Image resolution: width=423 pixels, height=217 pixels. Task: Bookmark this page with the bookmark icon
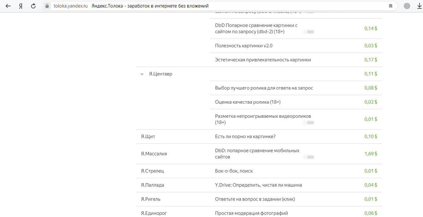tap(391, 6)
